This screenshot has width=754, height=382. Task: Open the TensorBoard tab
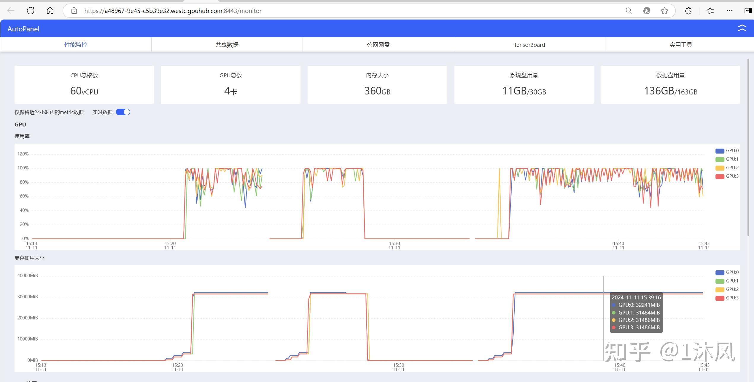click(x=529, y=45)
